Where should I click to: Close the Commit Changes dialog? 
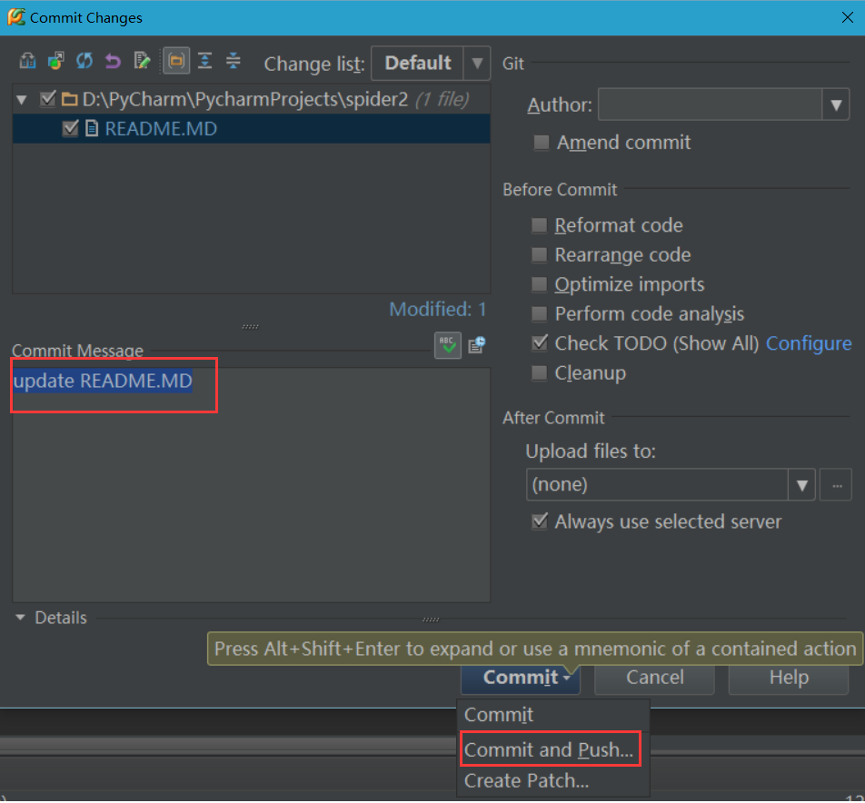[848, 17]
